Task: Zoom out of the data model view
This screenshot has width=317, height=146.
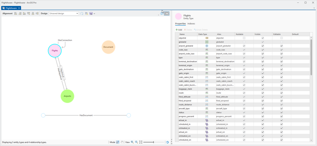Action: click(x=136, y=142)
